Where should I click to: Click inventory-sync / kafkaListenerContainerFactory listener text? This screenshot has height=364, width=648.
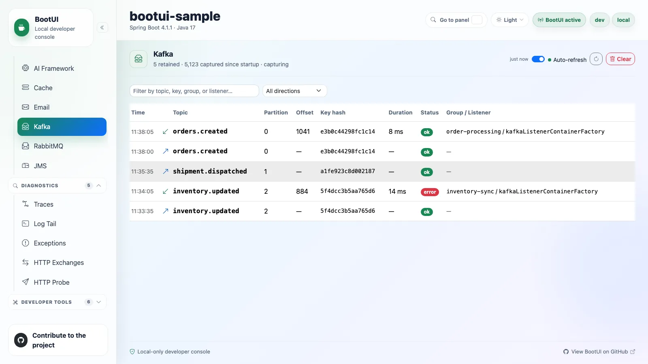point(522,191)
